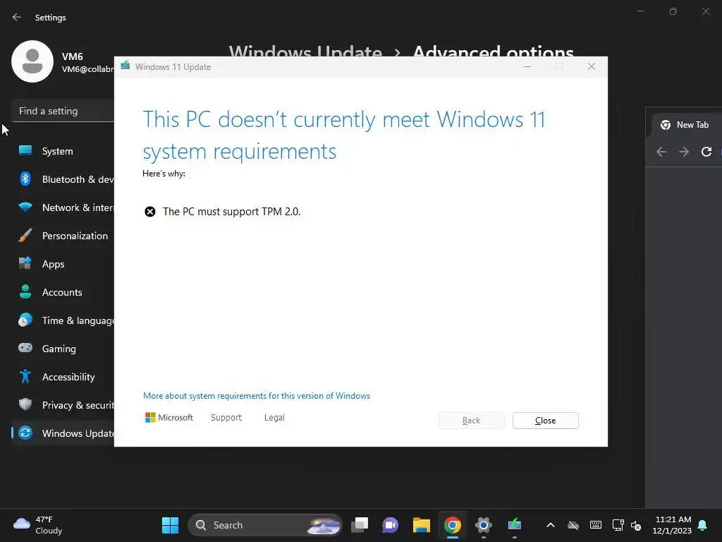This screenshot has height=542, width=722.
Task: Open the Personalization settings category
Action: (63, 236)
